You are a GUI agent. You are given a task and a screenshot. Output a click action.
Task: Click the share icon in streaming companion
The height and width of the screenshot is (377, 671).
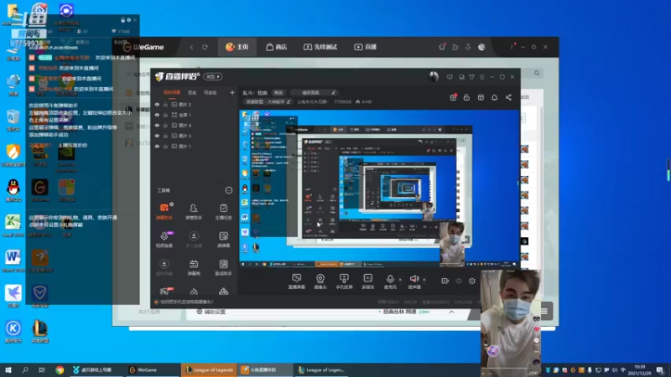508,97
